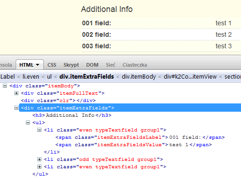Viewport: 241px width, 177px height.
Task: Open the DOM tab
Action: point(92,65)
